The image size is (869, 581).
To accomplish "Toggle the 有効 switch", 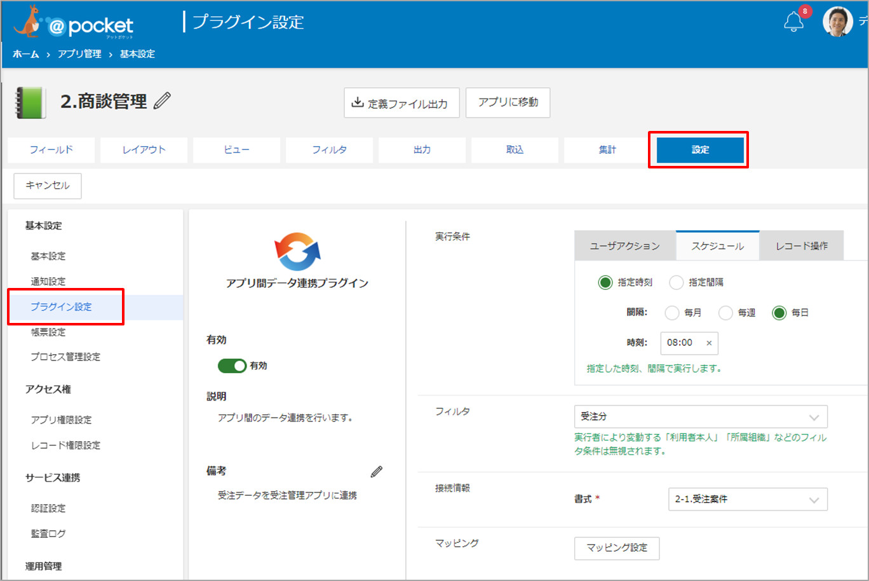I will [232, 366].
